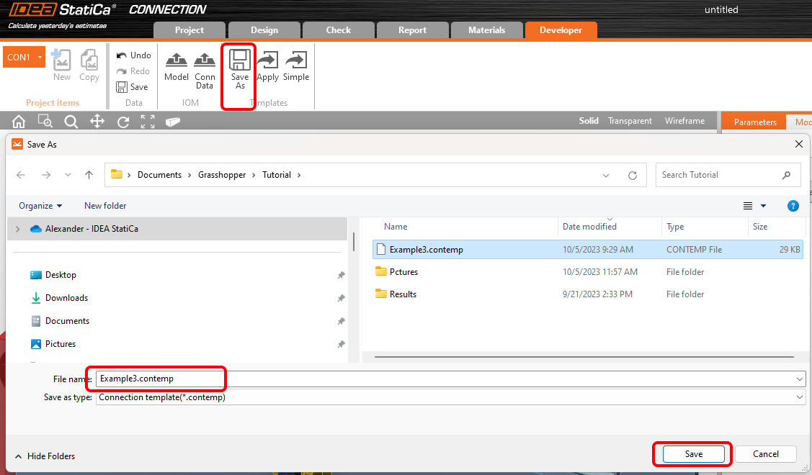Select the Simple template icon
The width and height of the screenshot is (812, 475).
[x=295, y=66]
